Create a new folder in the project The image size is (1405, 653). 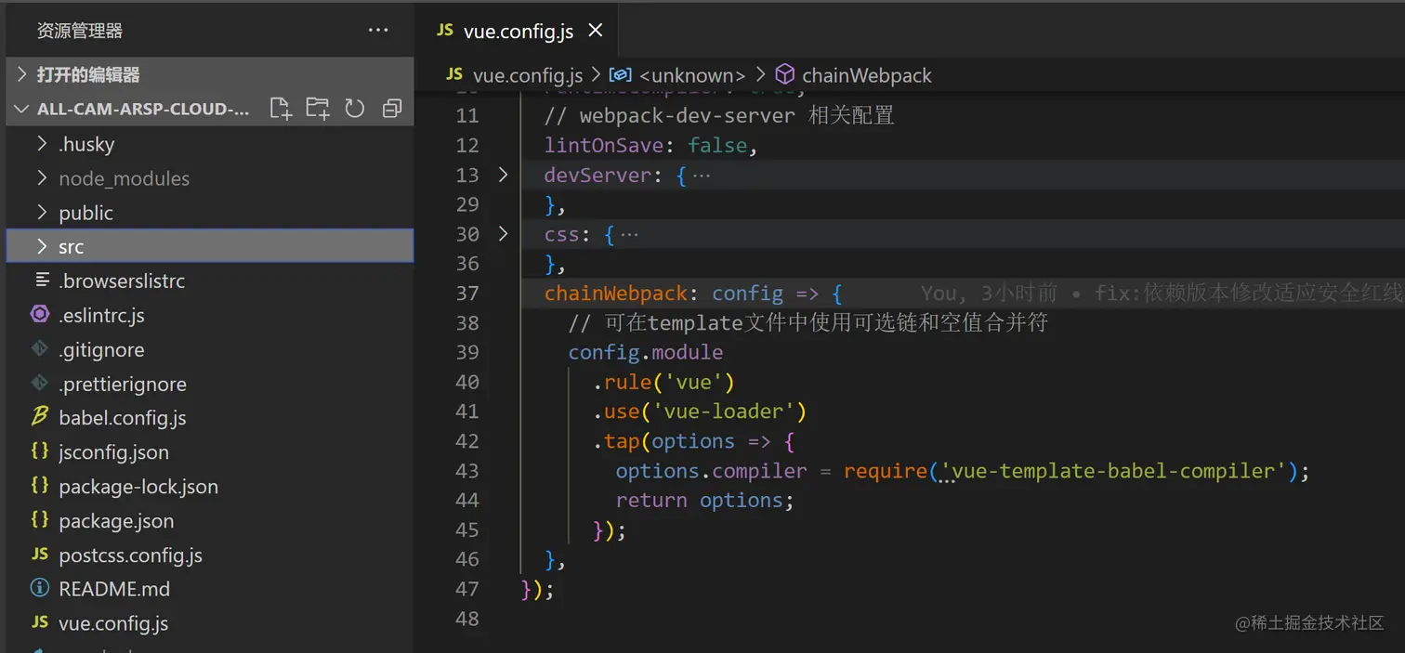pos(318,109)
